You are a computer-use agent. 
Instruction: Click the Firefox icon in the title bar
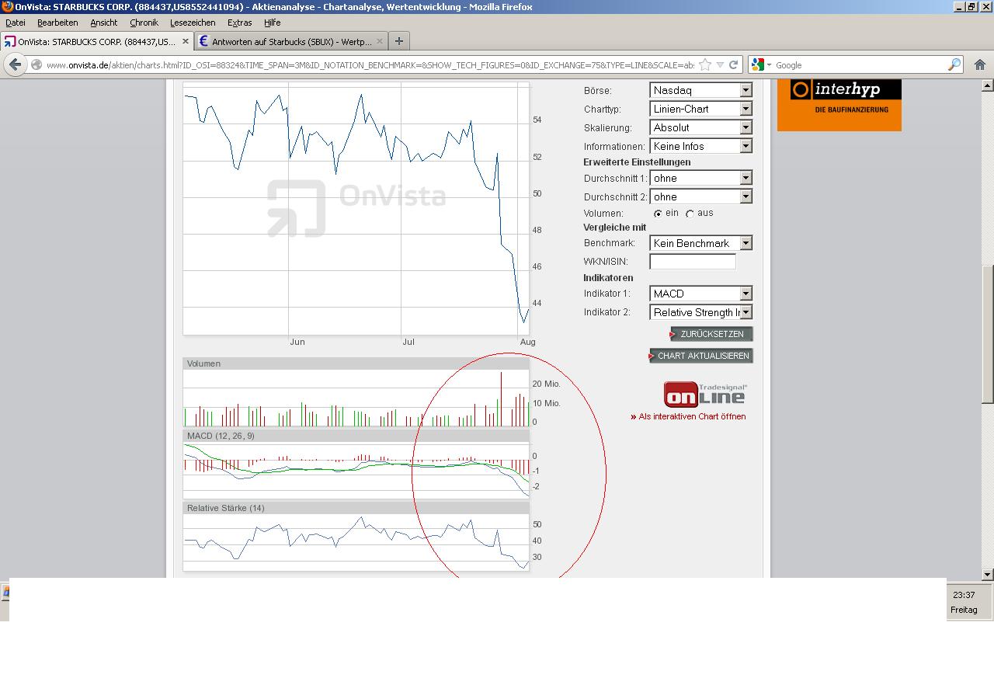coord(7,7)
